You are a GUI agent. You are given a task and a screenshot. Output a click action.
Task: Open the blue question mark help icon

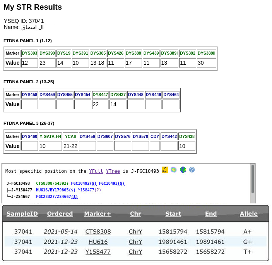(x=192, y=170)
